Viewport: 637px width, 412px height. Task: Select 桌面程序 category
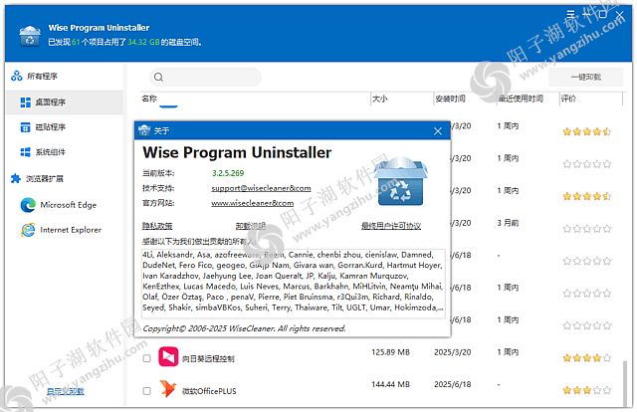(65, 102)
